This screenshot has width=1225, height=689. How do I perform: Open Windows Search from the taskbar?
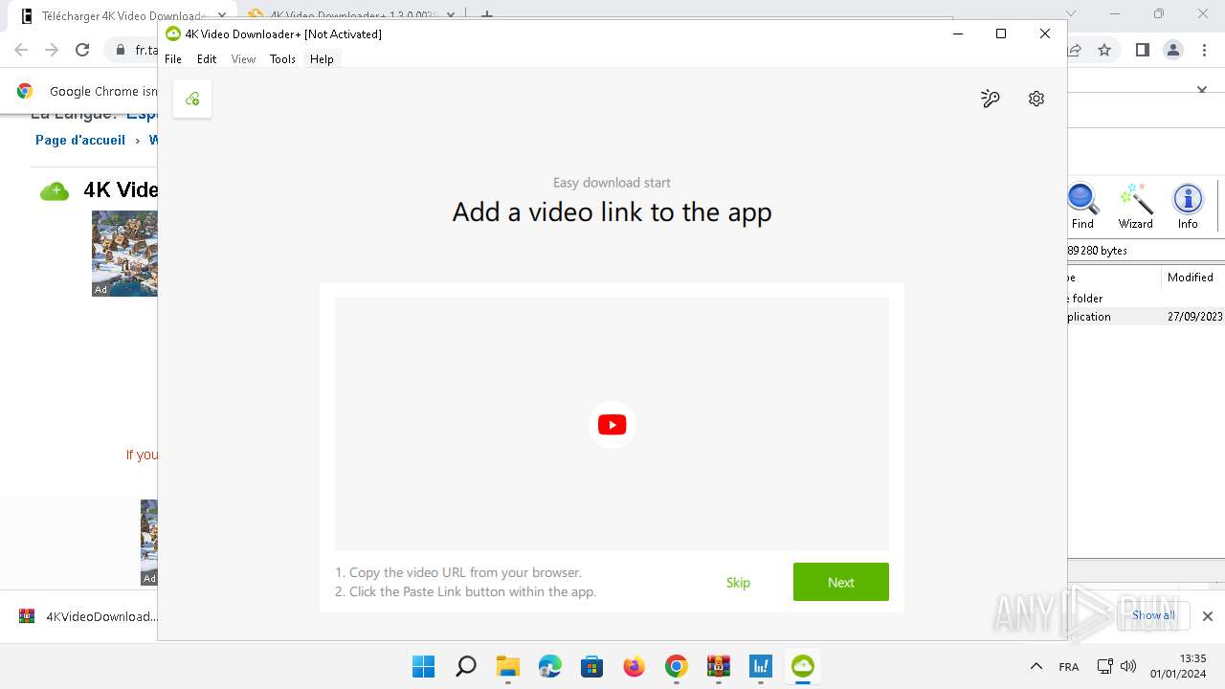coord(466,666)
